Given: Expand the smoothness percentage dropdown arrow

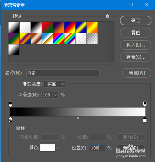Looking at the screenshot, I should [56, 95].
